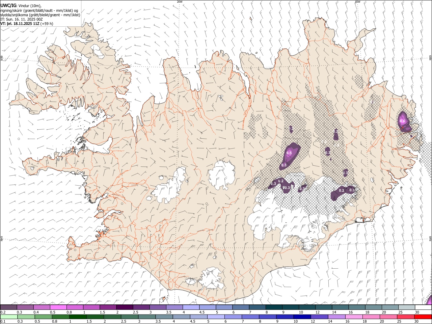The width and height of the screenshot is (432, 324).
Task: Click the bottom legend swatch between 16 and 18
Action: pos(353,317)
